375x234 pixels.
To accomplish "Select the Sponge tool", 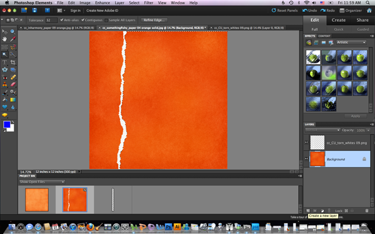I will [4, 115].
